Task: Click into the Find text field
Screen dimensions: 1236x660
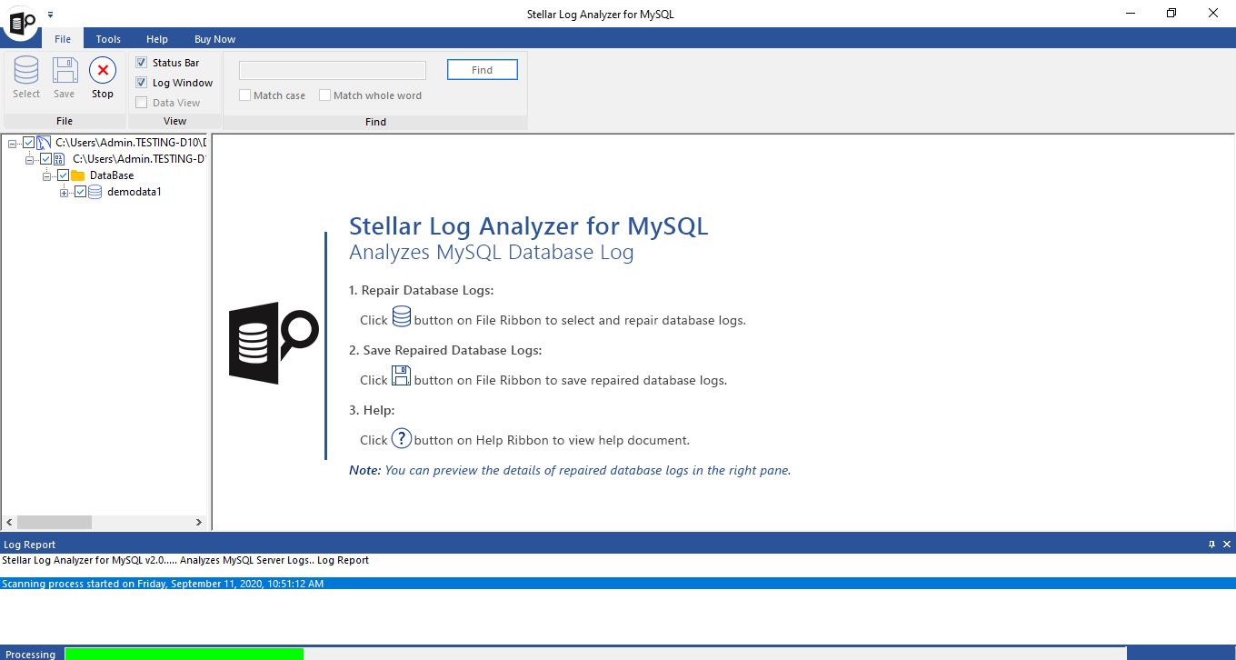Action: (x=333, y=70)
